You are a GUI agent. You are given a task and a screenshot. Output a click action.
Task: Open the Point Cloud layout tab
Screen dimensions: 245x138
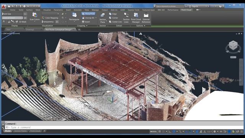tap(35, 131)
